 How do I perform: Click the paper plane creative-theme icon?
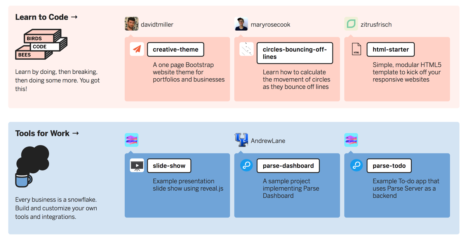click(137, 49)
